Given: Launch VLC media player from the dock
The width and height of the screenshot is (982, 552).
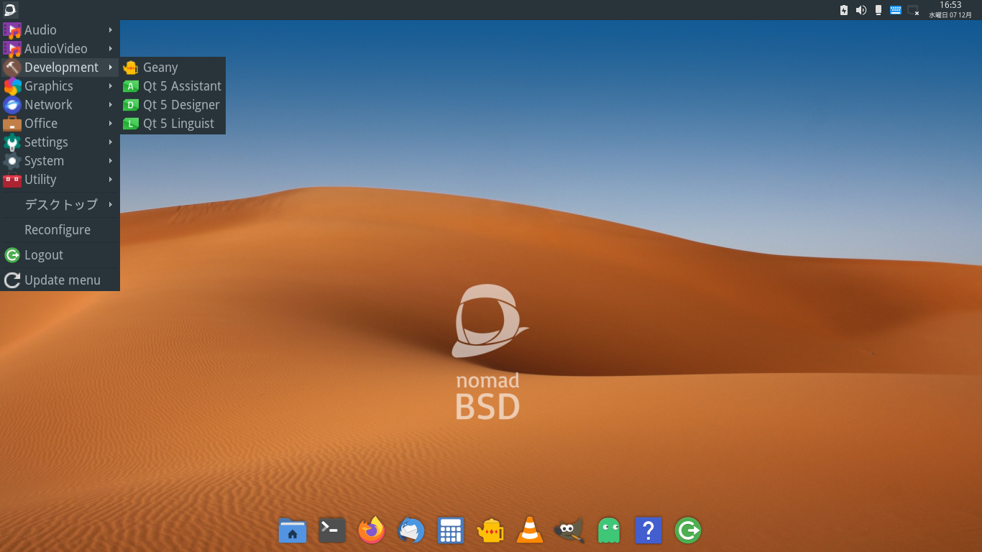Looking at the screenshot, I should coord(530,530).
